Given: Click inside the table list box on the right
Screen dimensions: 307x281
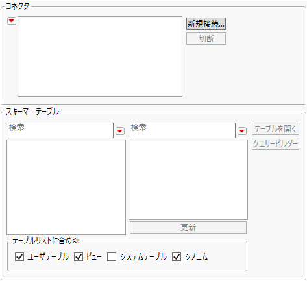Looking at the screenshot, I should point(188,180).
